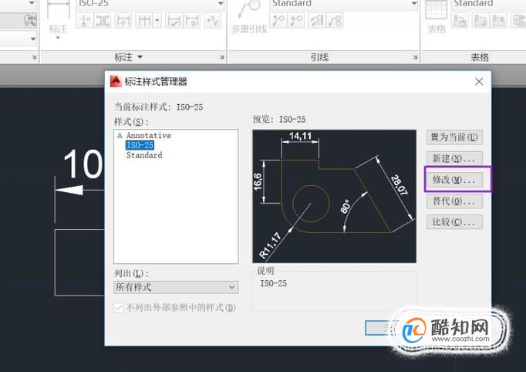Click the large 多重引线 multileader icon
526x372 pixels.
pos(249,10)
